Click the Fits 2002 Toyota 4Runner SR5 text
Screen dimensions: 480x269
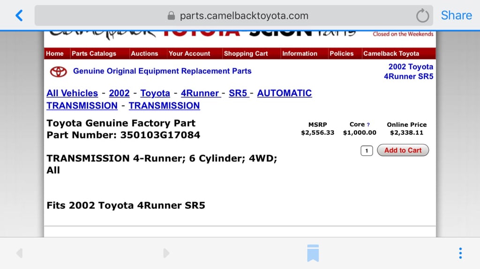click(x=126, y=205)
